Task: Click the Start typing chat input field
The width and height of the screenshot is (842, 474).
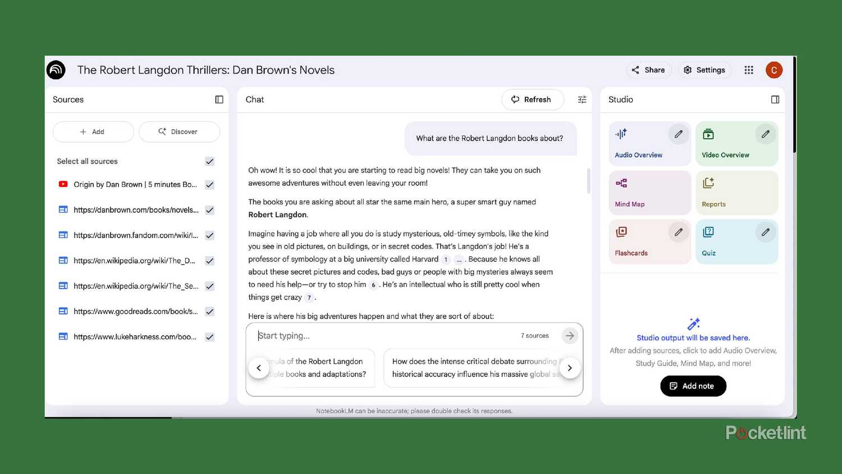Action: 337,335
